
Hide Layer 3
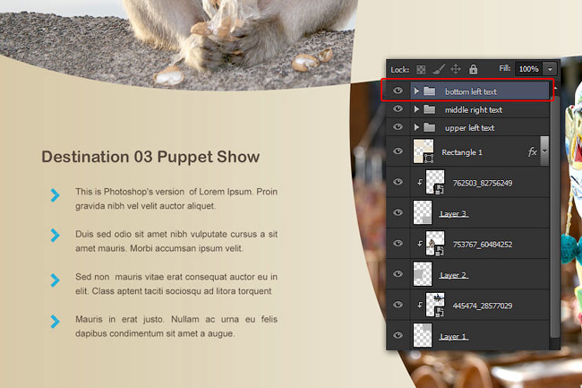(x=398, y=212)
